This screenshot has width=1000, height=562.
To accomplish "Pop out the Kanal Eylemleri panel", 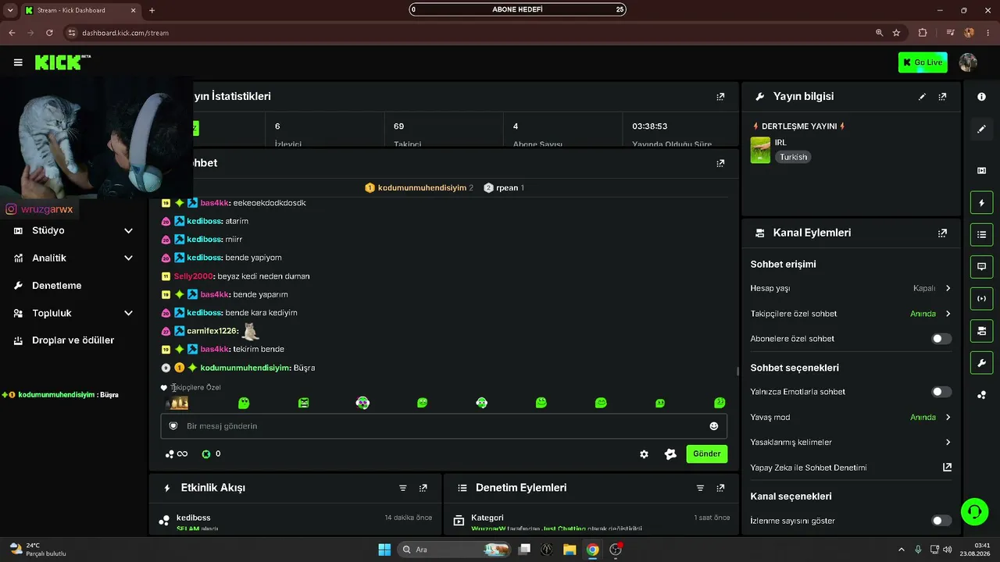I will 942,233.
